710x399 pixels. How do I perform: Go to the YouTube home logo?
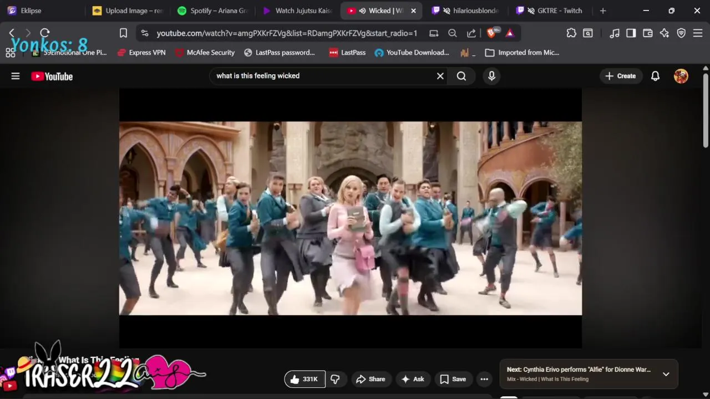(x=52, y=76)
